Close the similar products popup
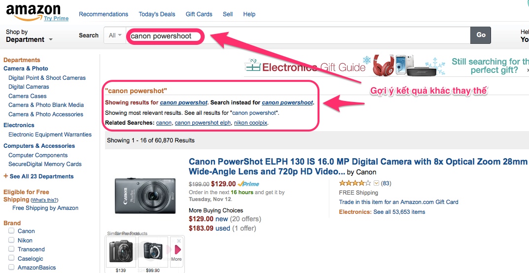 click(178, 240)
